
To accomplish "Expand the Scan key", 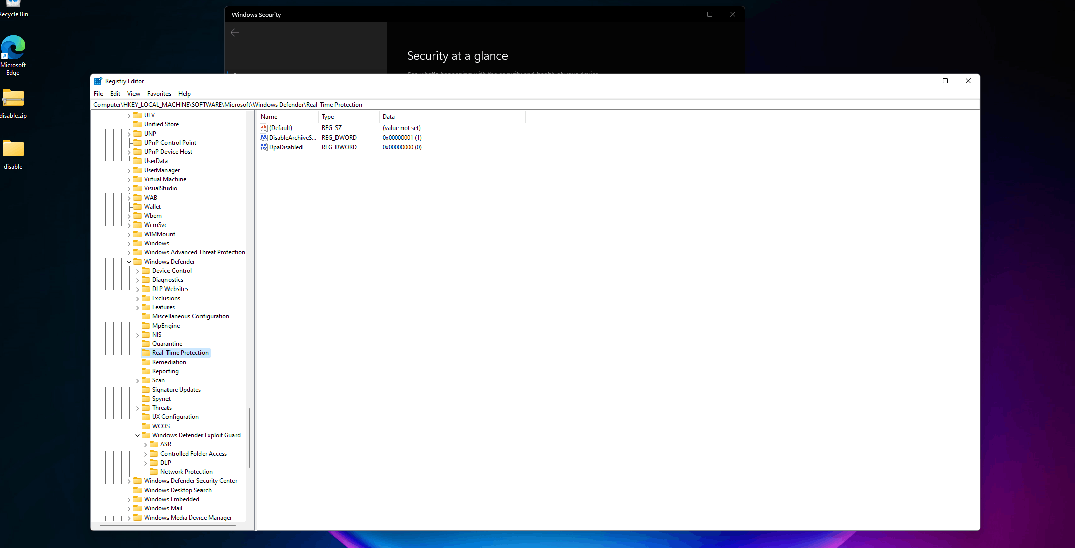I will tap(137, 381).
